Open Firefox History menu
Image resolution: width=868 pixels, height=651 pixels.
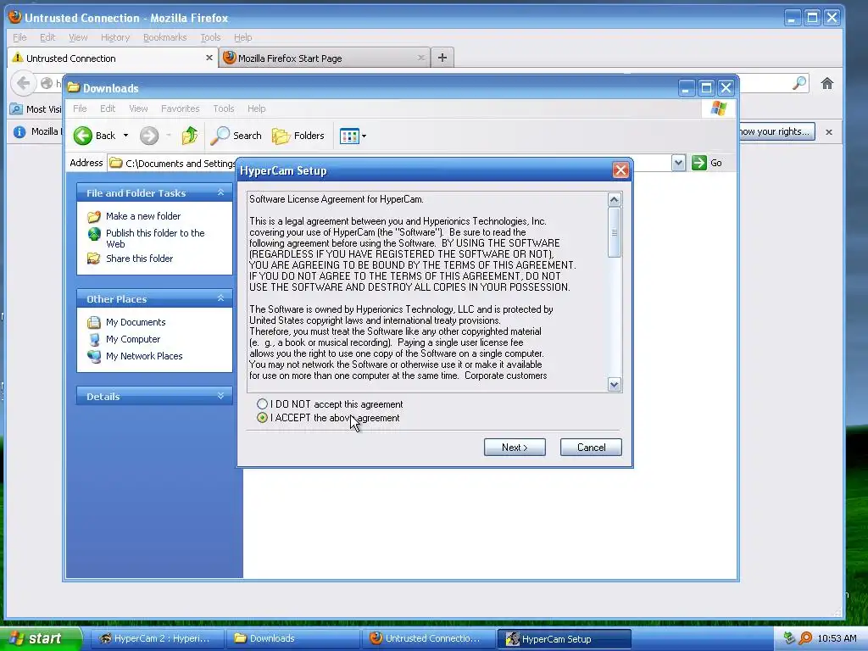point(115,37)
